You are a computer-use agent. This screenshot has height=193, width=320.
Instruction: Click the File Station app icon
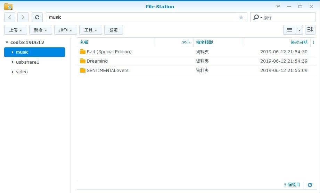pyautogui.click(x=8, y=7)
